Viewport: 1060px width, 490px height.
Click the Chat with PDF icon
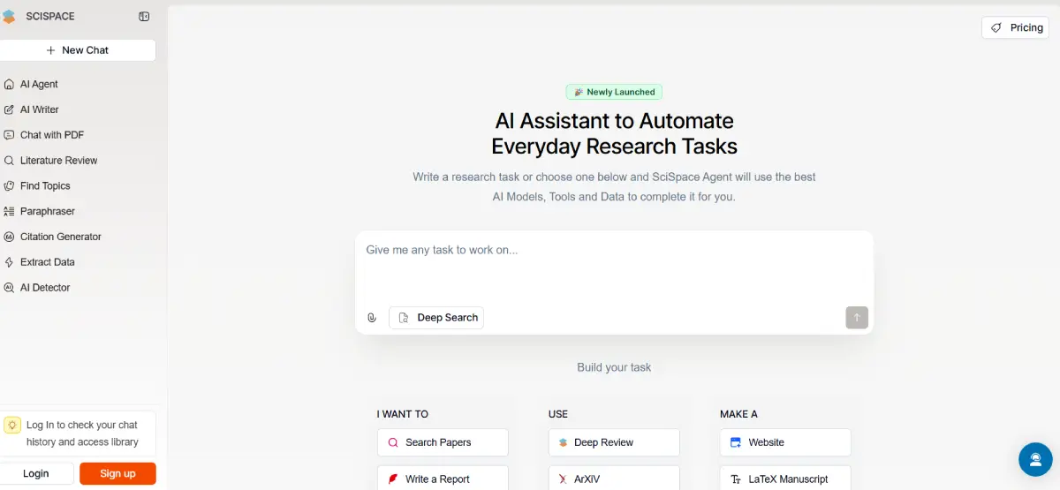(x=10, y=135)
